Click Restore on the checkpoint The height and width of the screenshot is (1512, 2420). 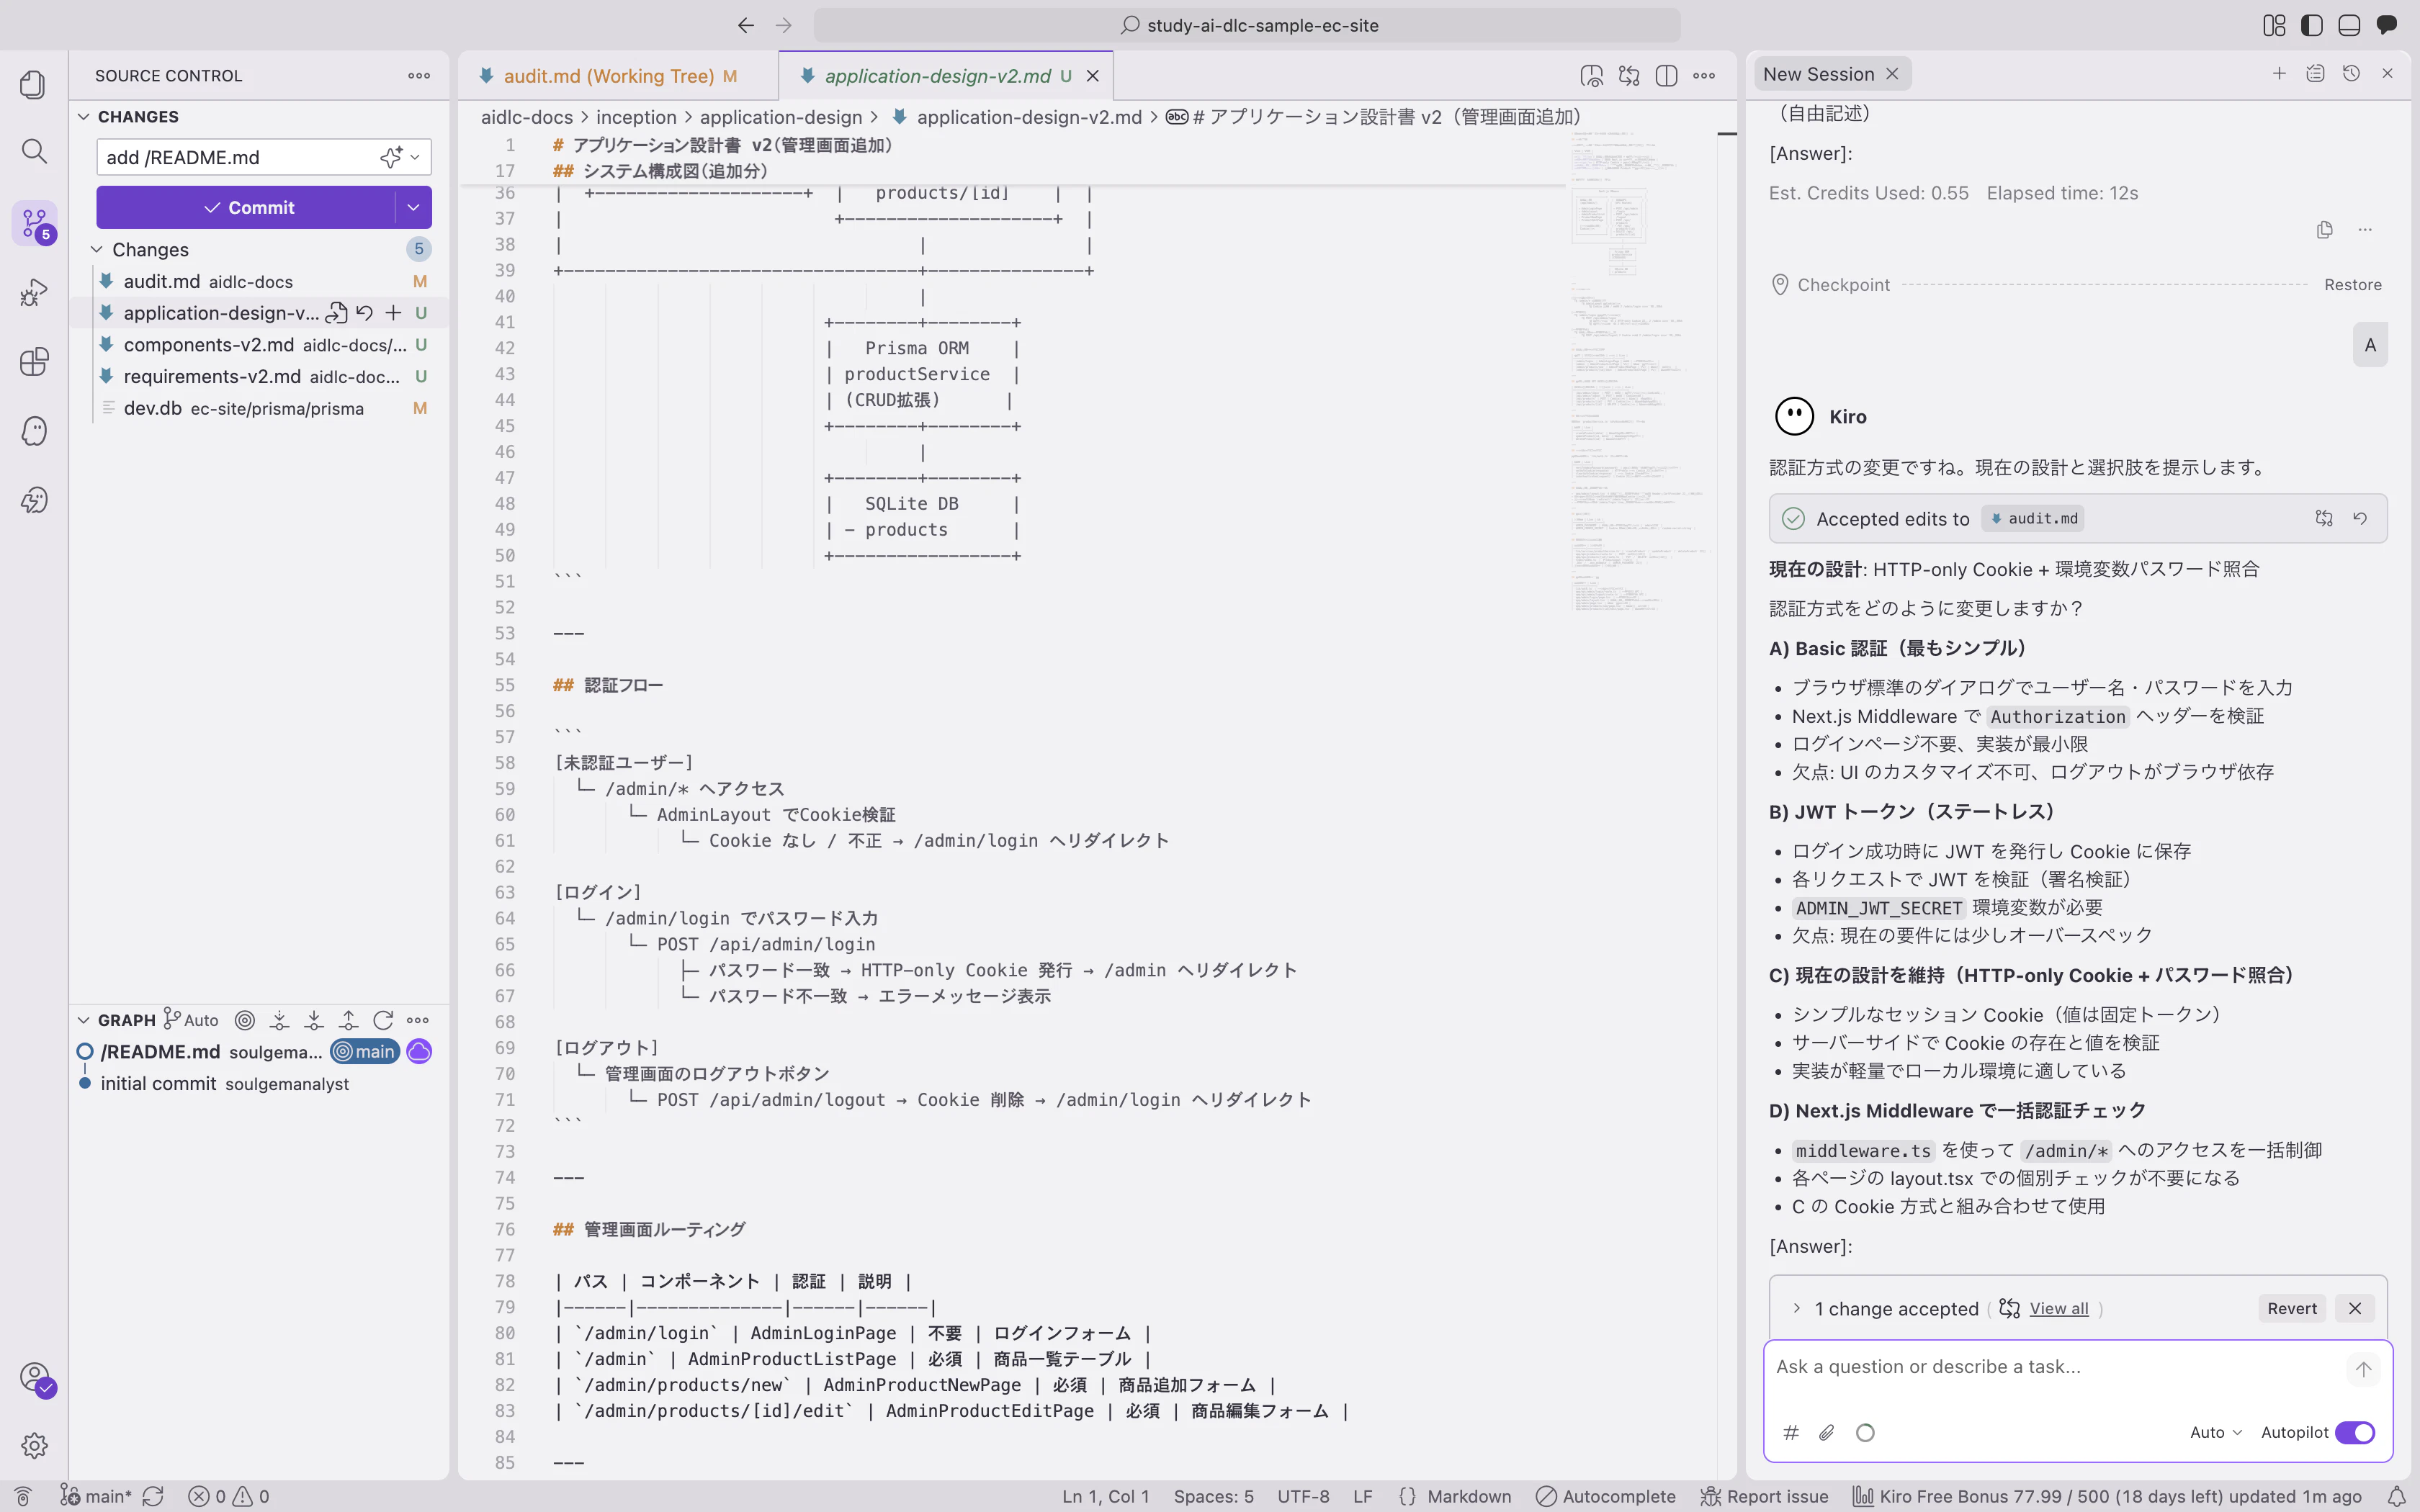click(2352, 285)
